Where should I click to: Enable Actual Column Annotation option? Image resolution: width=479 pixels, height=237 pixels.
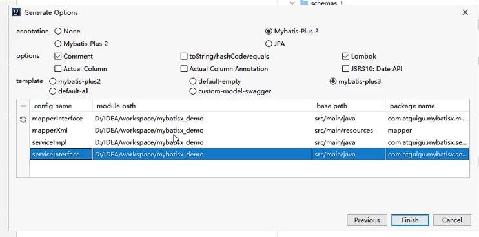[x=224, y=69]
